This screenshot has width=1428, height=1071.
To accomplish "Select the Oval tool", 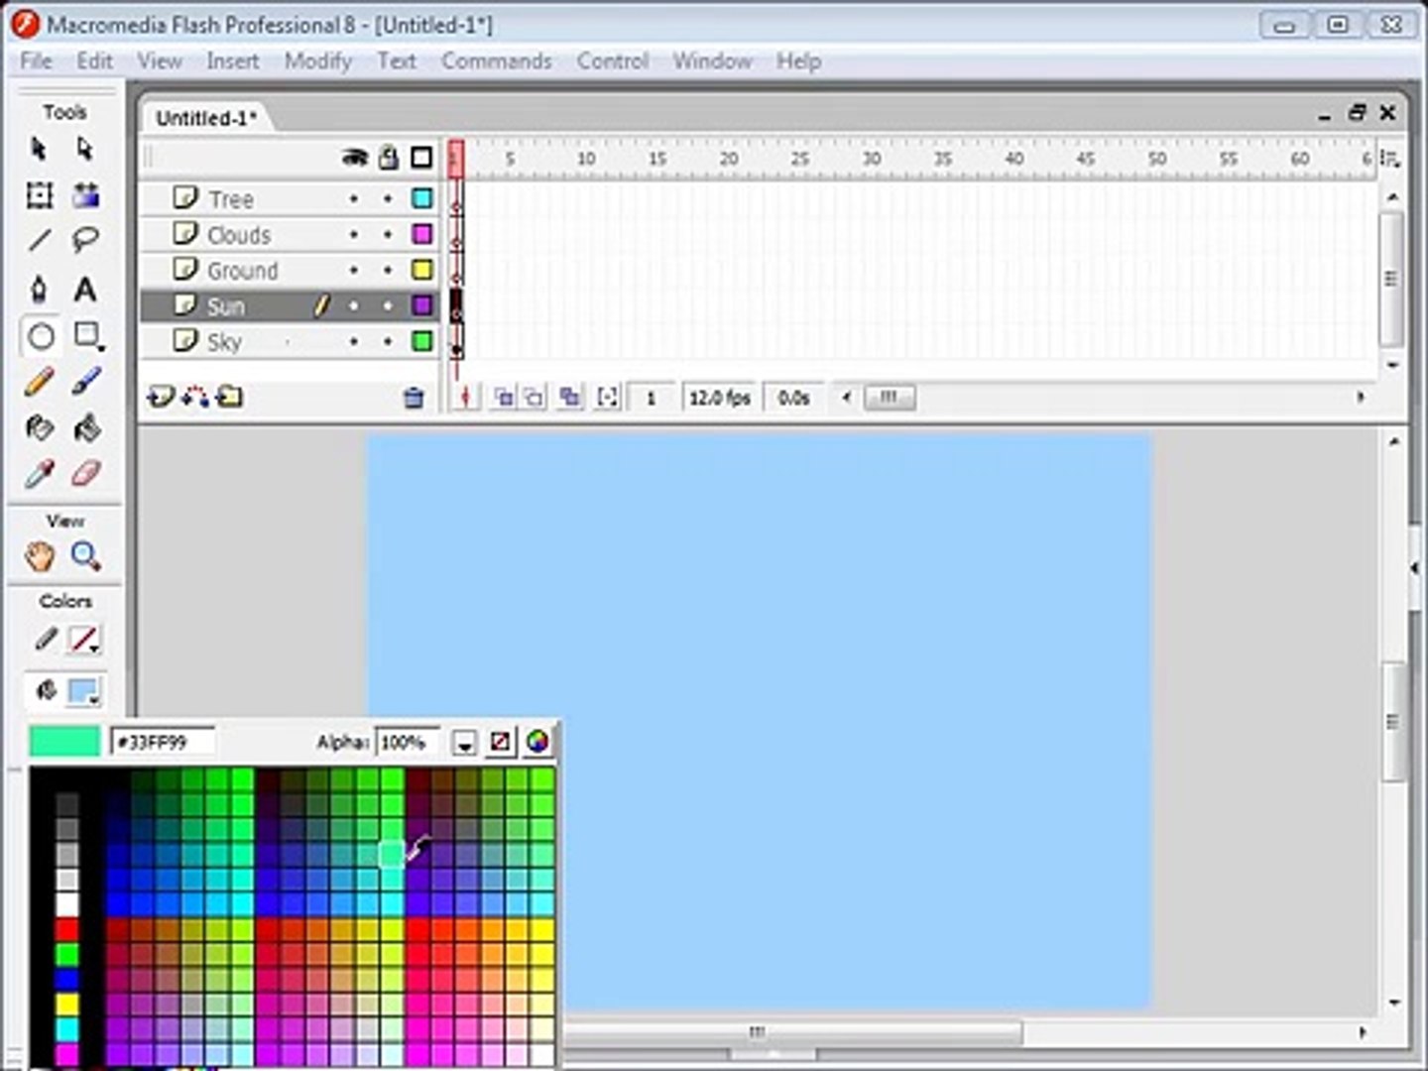I will pos(41,336).
